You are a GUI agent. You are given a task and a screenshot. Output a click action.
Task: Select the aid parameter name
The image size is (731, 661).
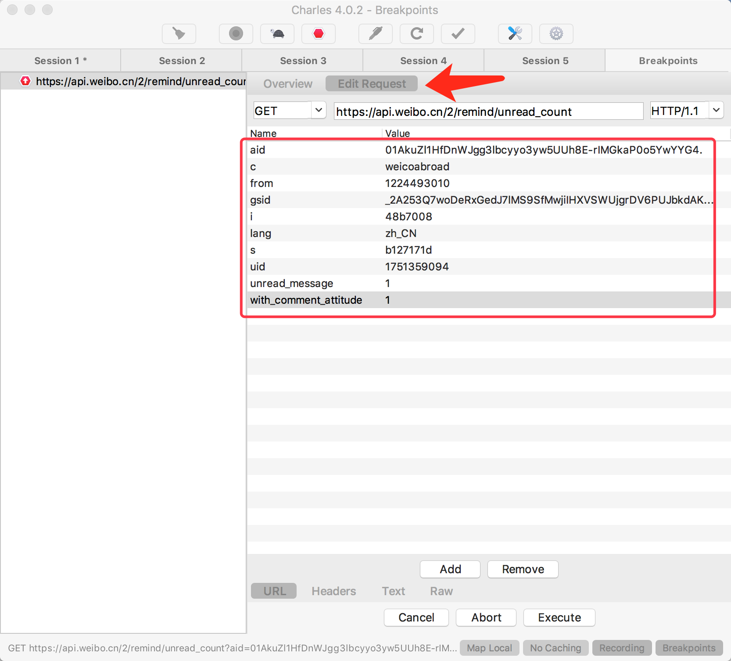pos(258,150)
